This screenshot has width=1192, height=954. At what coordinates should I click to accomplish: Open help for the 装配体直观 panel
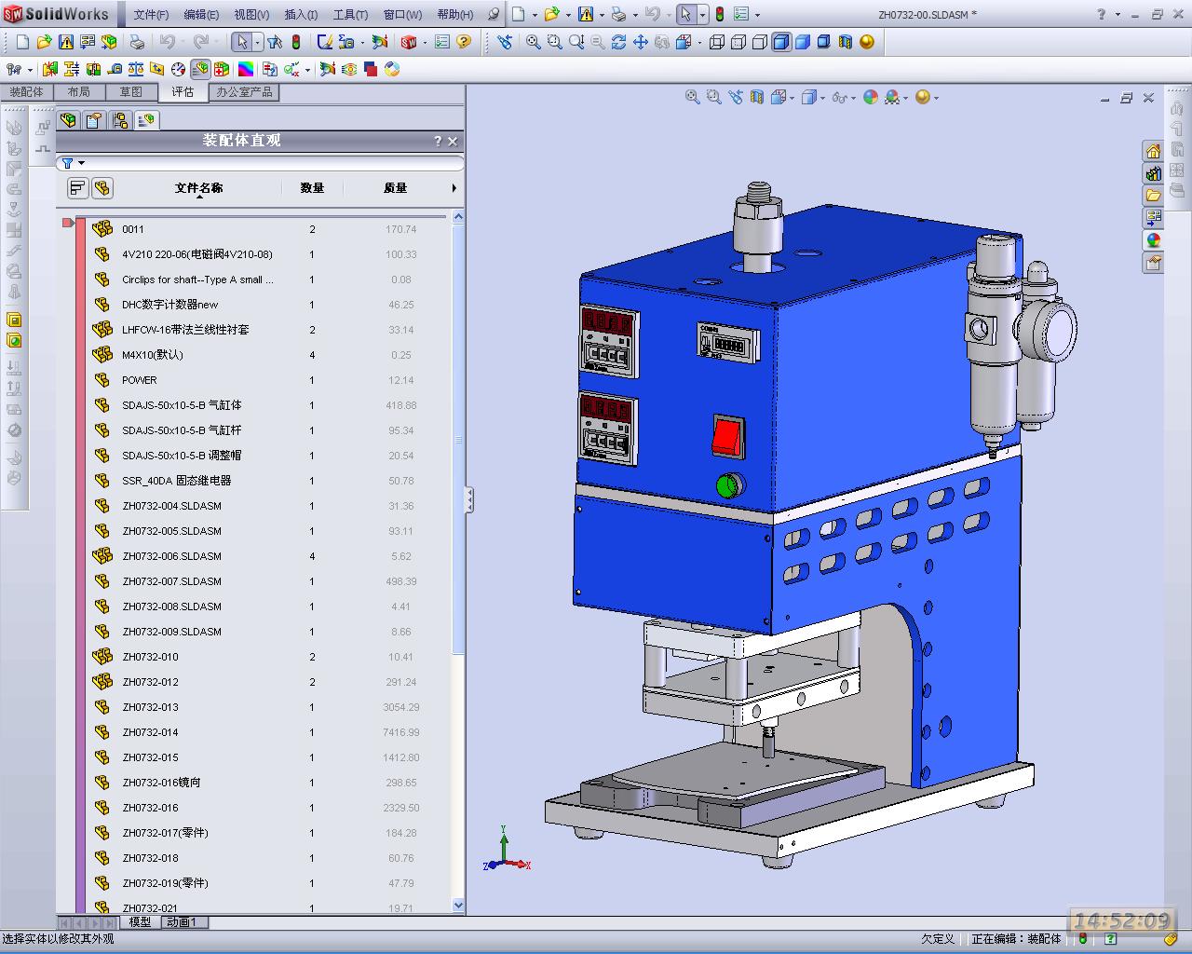coord(438,142)
